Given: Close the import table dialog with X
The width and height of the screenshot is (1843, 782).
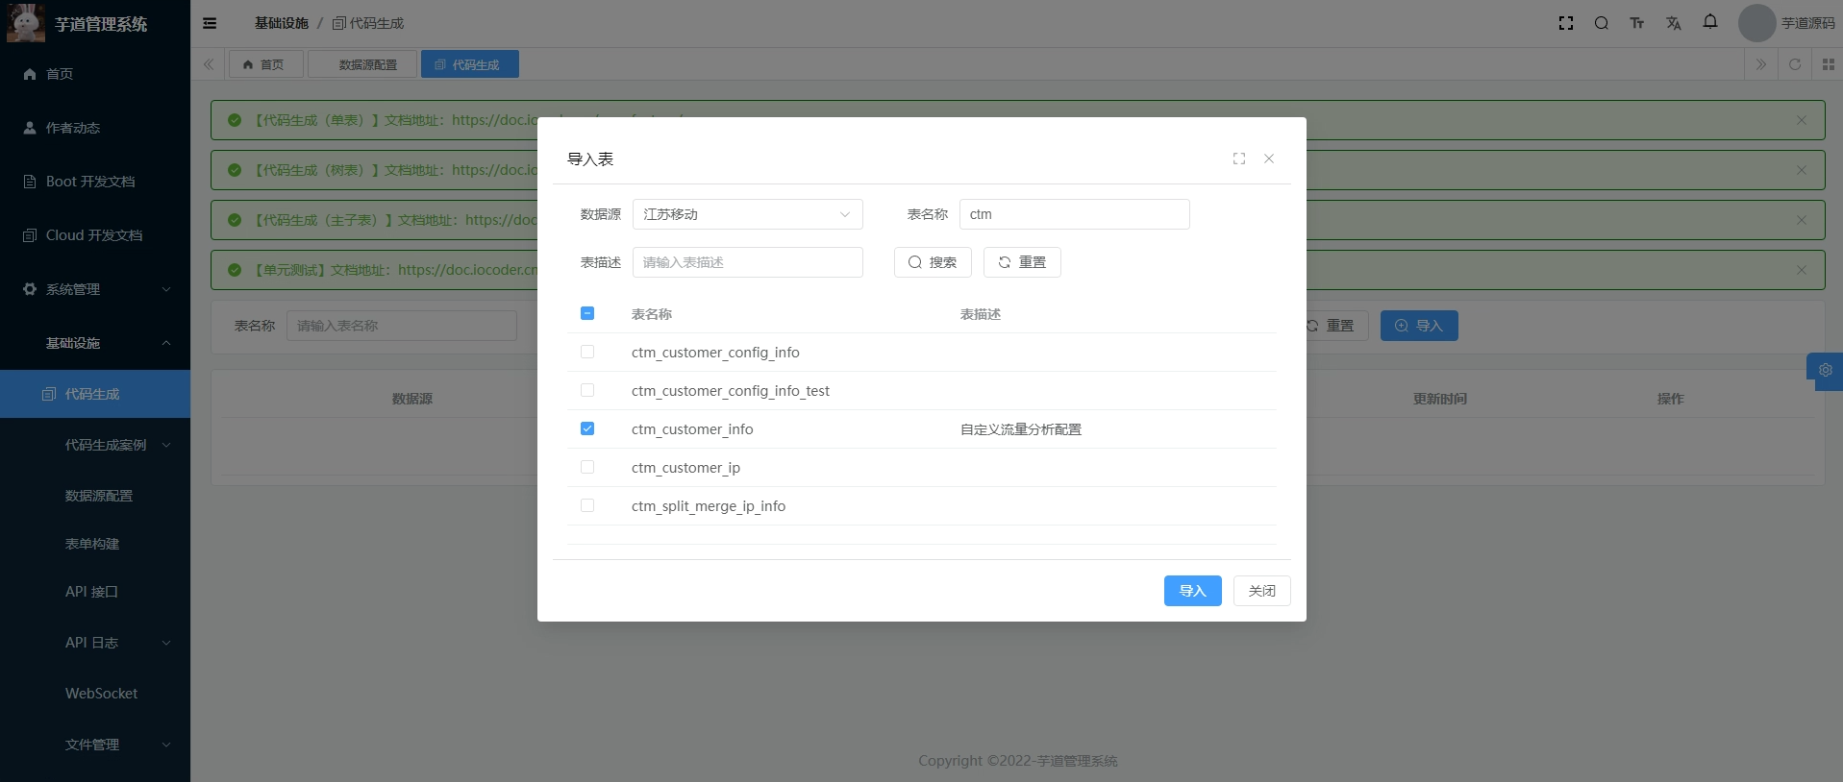Looking at the screenshot, I should click(1269, 159).
